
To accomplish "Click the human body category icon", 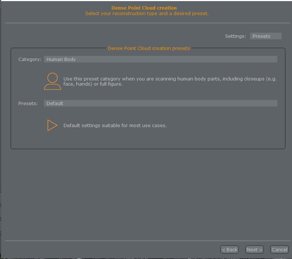I will pos(53,81).
